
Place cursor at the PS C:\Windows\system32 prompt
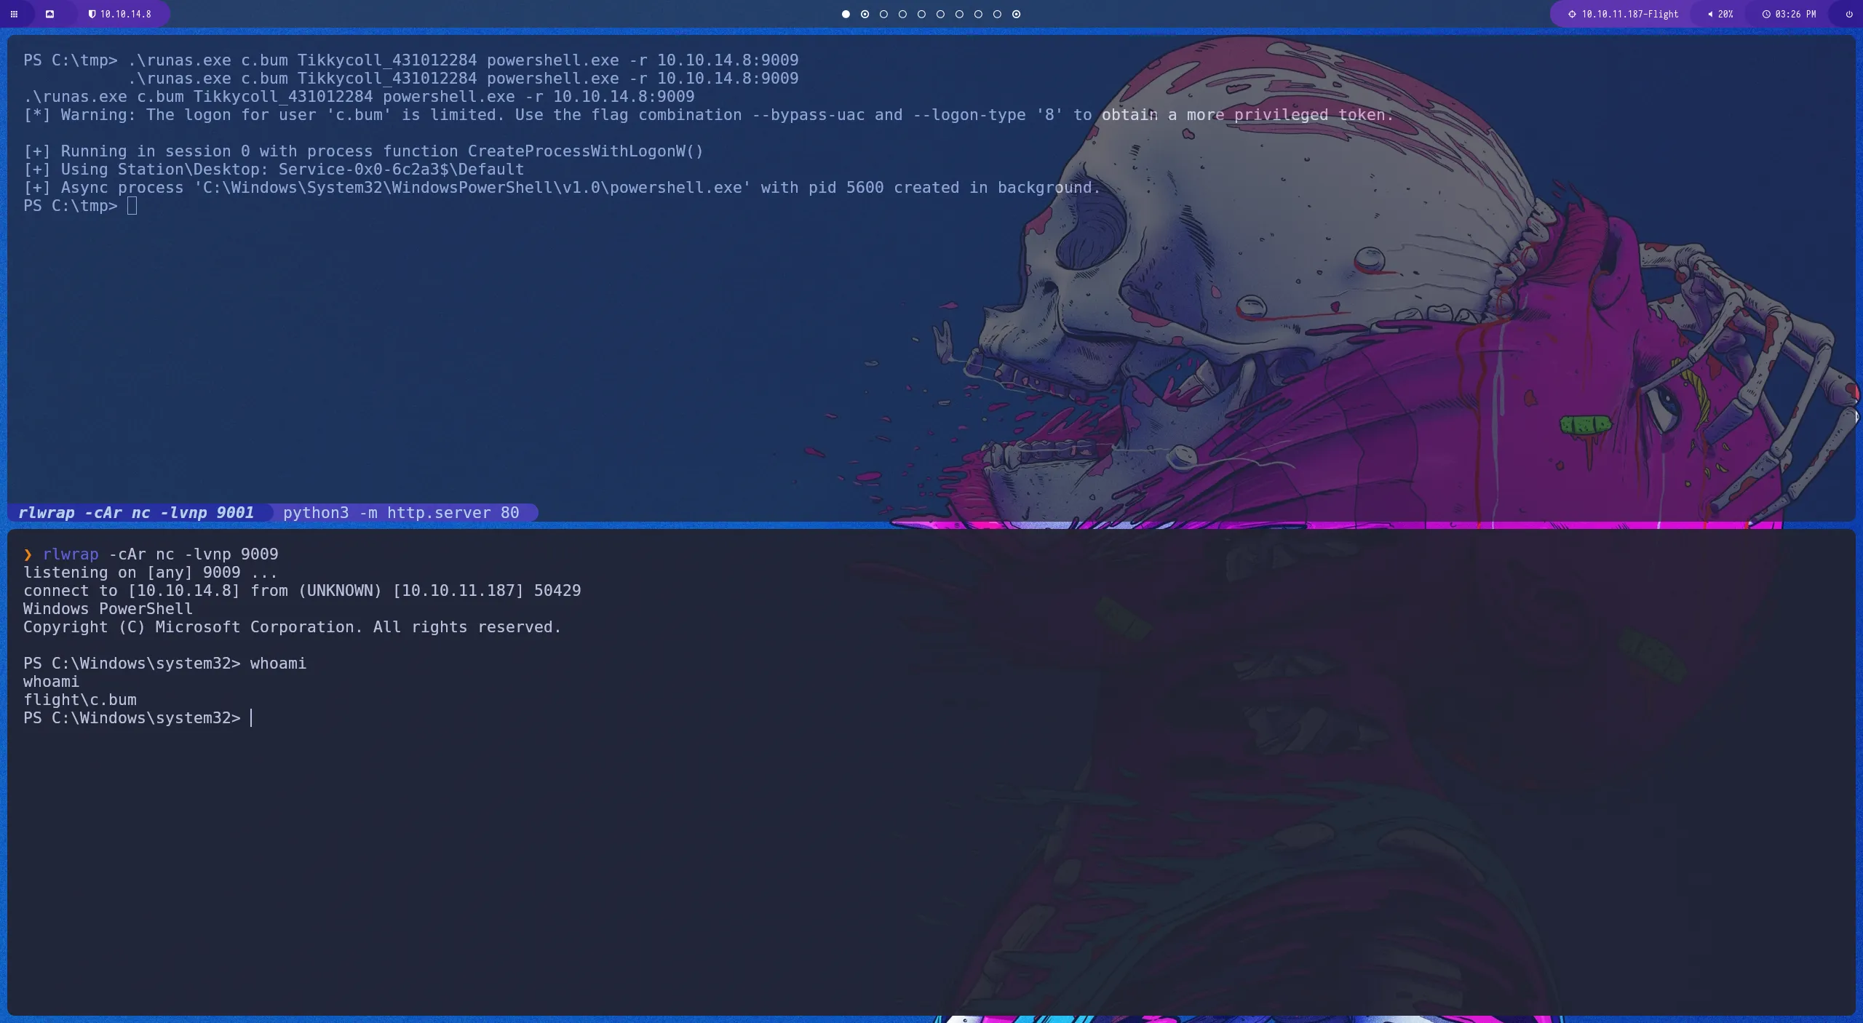tap(251, 718)
